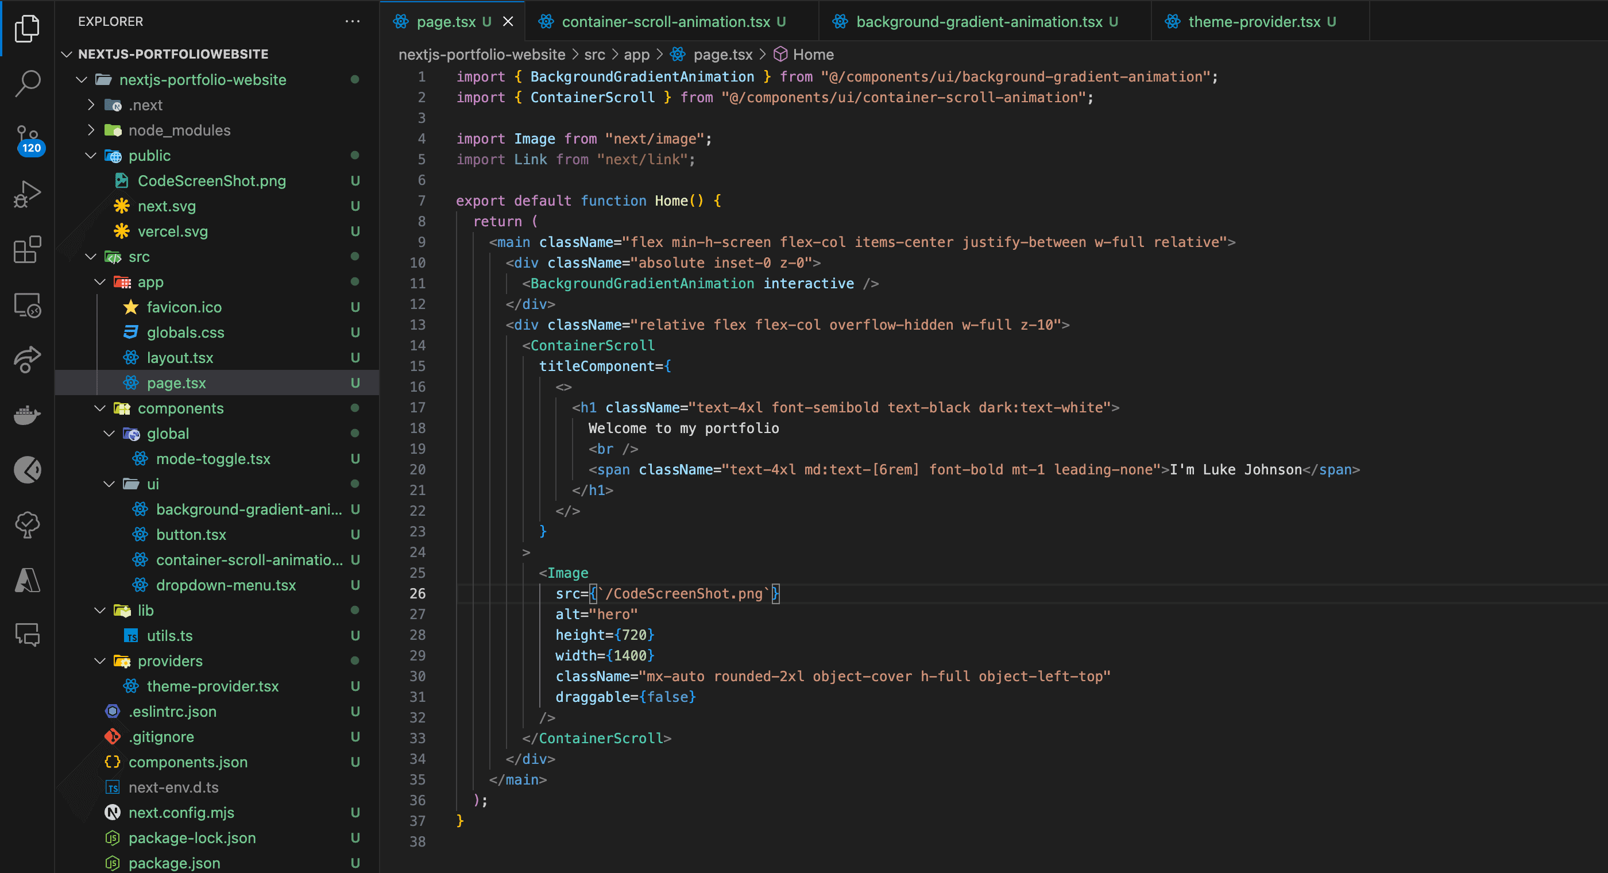Screen dimensions: 1608x873
Task: Open theme-provider.tsx in file tree
Action: pos(217,686)
